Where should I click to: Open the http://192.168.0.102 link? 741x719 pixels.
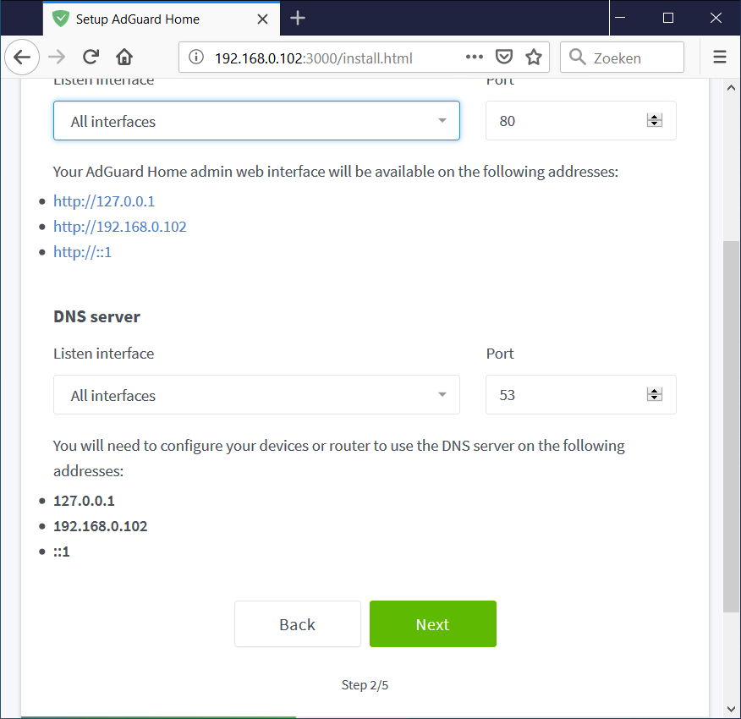[x=120, y=227]
